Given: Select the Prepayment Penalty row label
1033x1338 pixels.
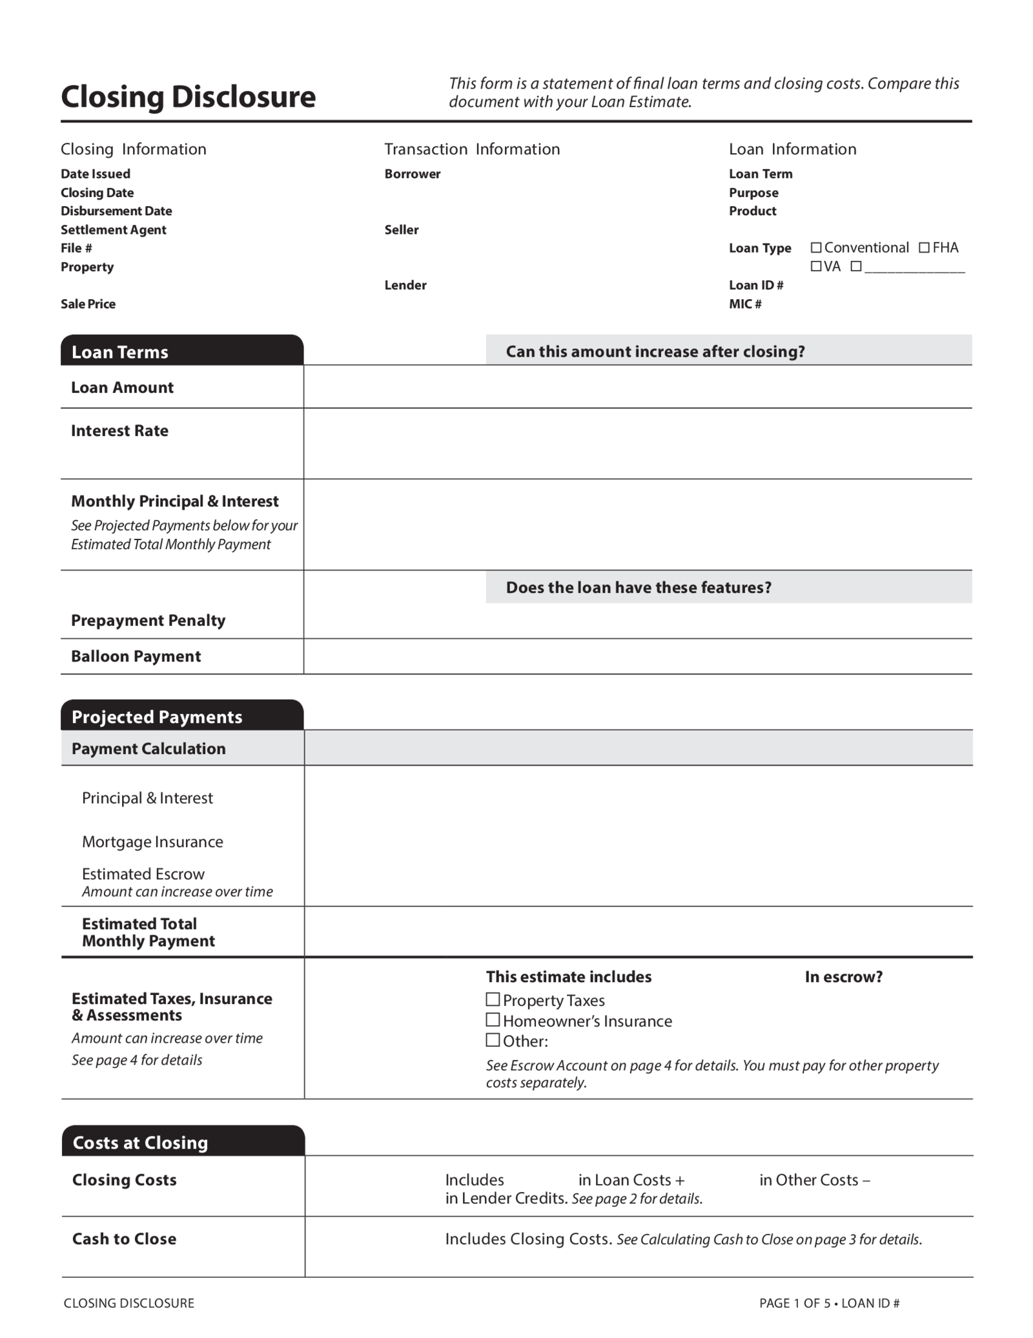Looking at the screenshot, I should (x=148, y=620).
